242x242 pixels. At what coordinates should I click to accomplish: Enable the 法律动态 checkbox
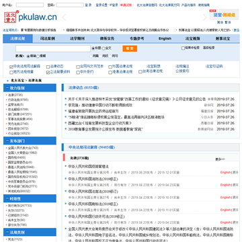48,67
